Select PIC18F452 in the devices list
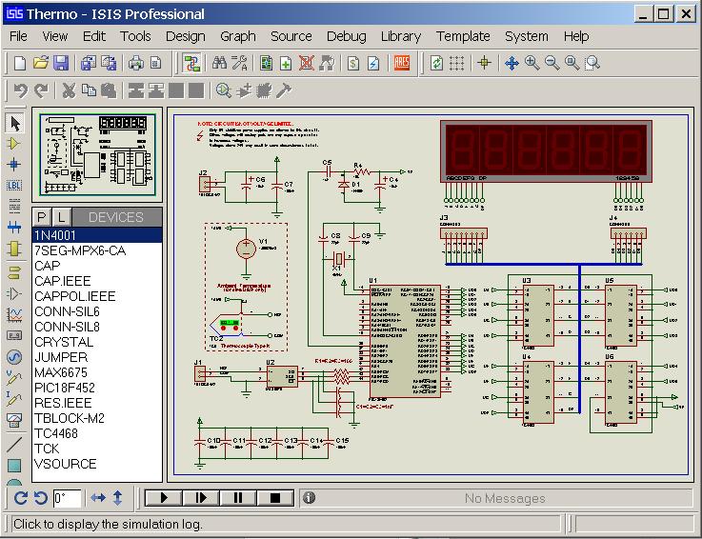The width and height of the screenshot is (702, 539). click(65, 388)
